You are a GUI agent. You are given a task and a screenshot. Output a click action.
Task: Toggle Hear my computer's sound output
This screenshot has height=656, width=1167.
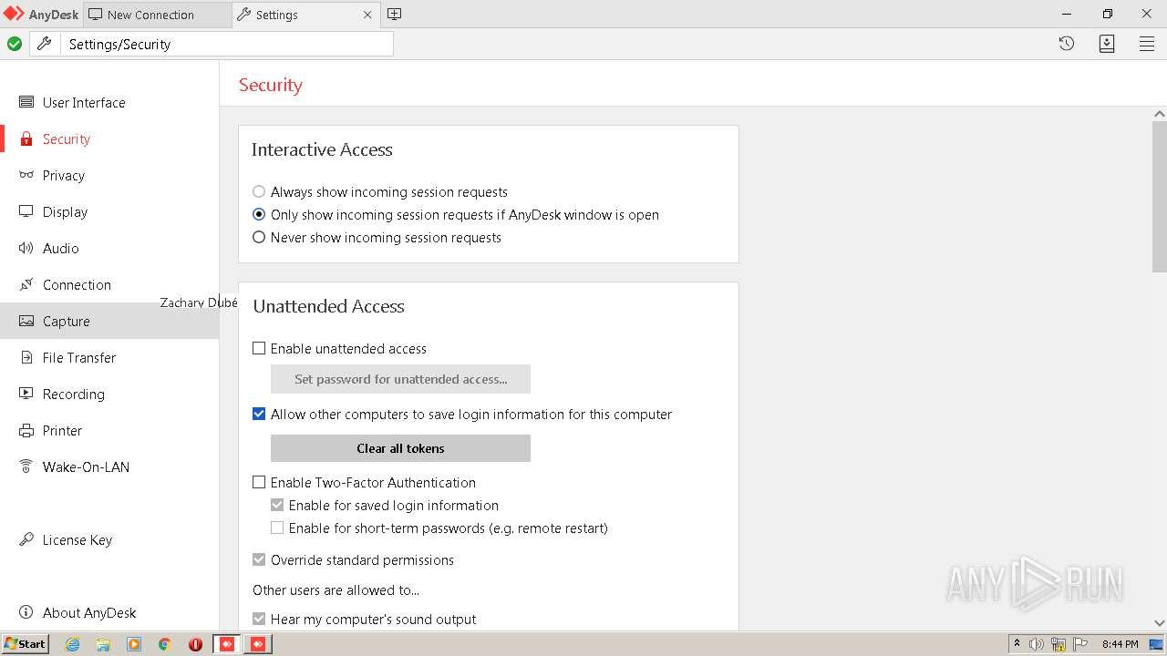tap(259, 619)
